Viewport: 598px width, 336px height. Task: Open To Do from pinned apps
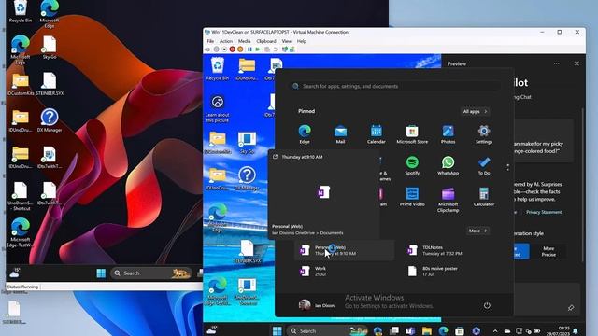484,166
